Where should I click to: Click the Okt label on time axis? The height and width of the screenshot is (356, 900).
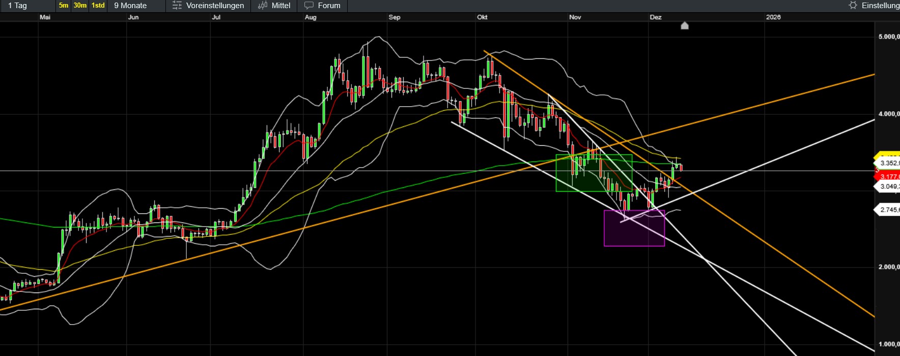[x=482, y=17]
